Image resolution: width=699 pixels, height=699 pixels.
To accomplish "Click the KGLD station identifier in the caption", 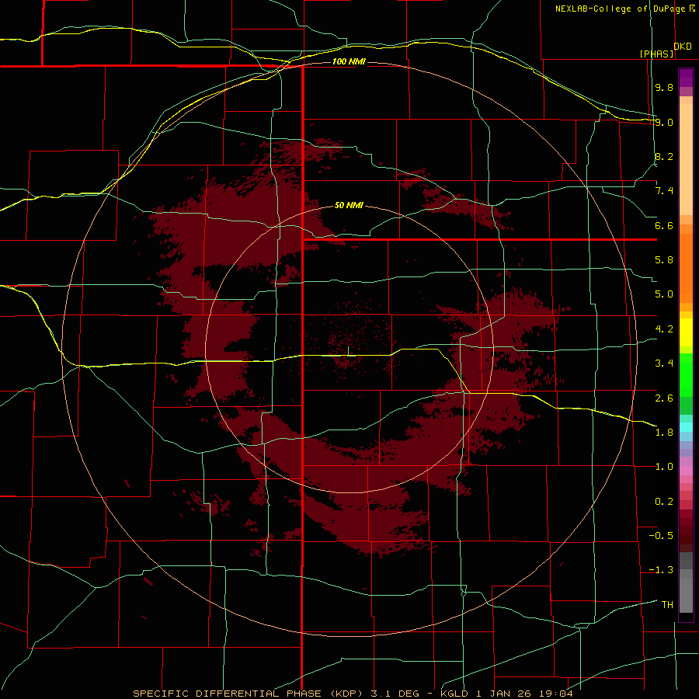I will (454, 694).
